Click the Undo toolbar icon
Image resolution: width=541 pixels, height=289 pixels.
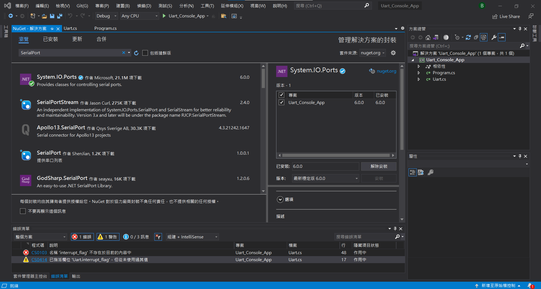pyautogui.click(x=70, y=16)
